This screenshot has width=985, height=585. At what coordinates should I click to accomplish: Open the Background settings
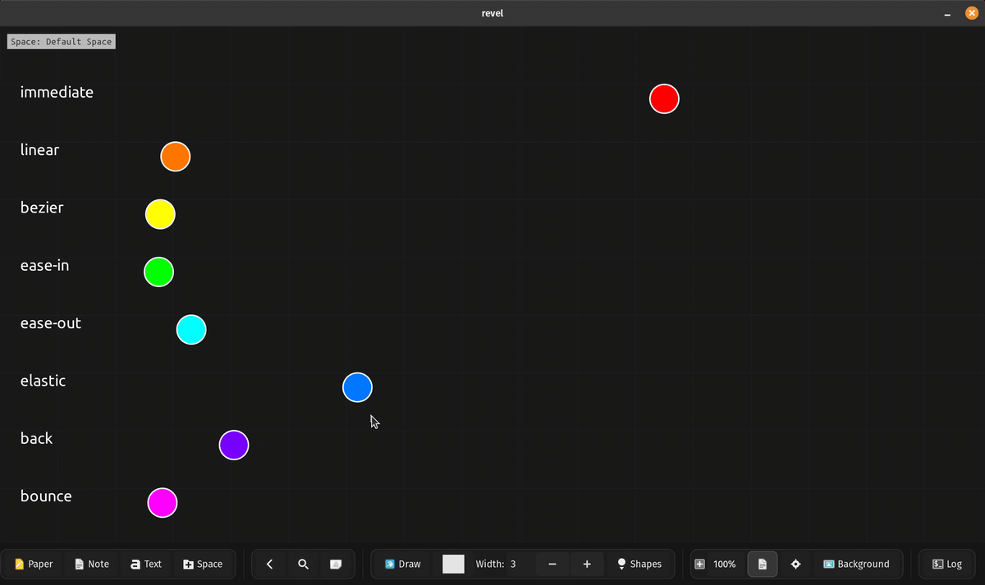tap(856, 564)
